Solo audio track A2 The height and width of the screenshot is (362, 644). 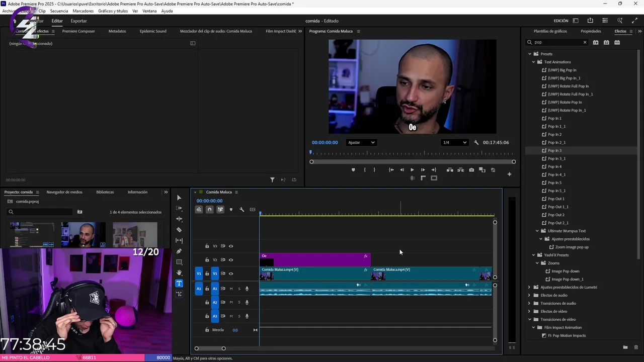(239, 302)
